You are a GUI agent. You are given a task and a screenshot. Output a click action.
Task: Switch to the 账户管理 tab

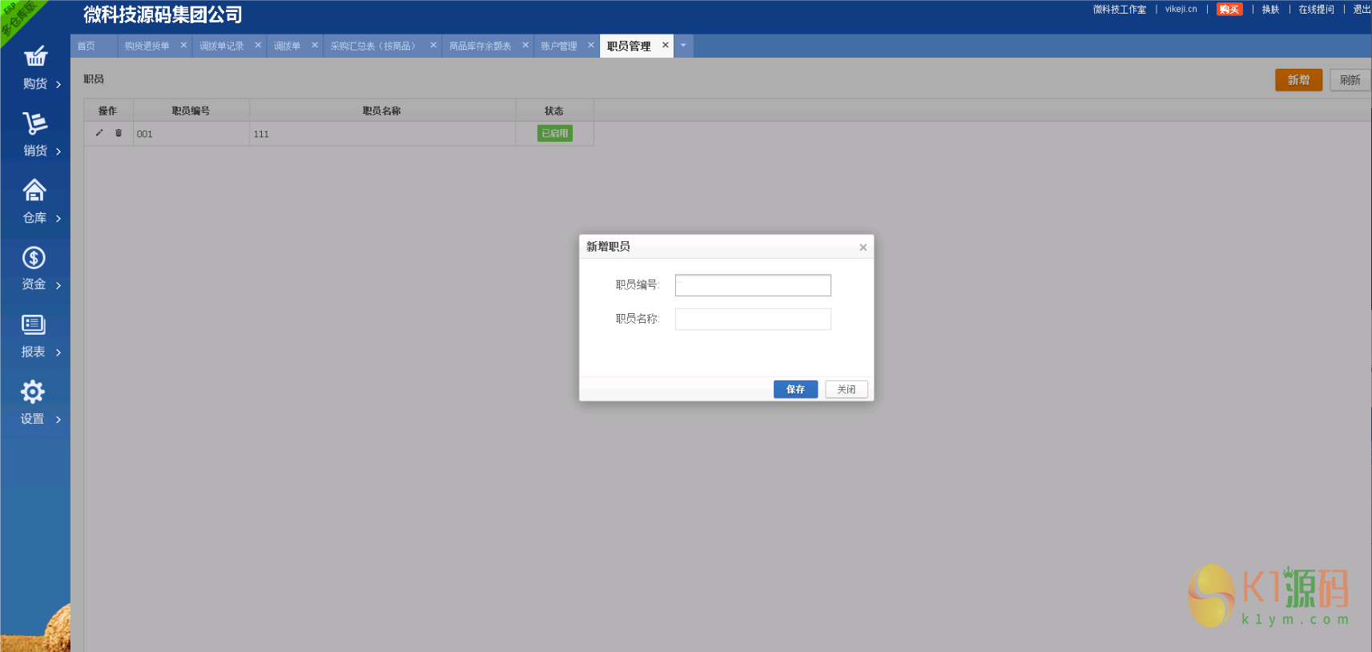(559, 46)
